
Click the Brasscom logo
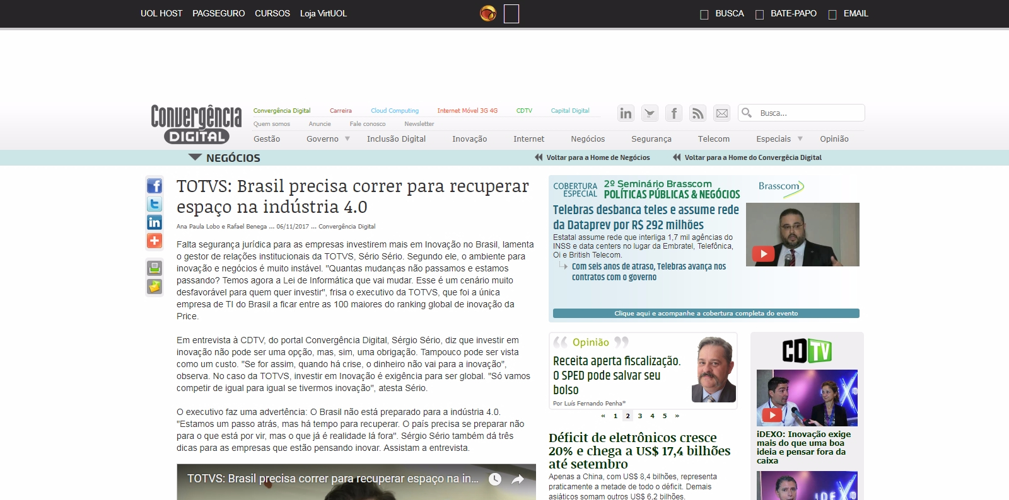[781, 187]
